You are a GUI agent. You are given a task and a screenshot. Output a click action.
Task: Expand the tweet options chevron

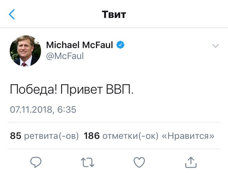tap(215, 46)
